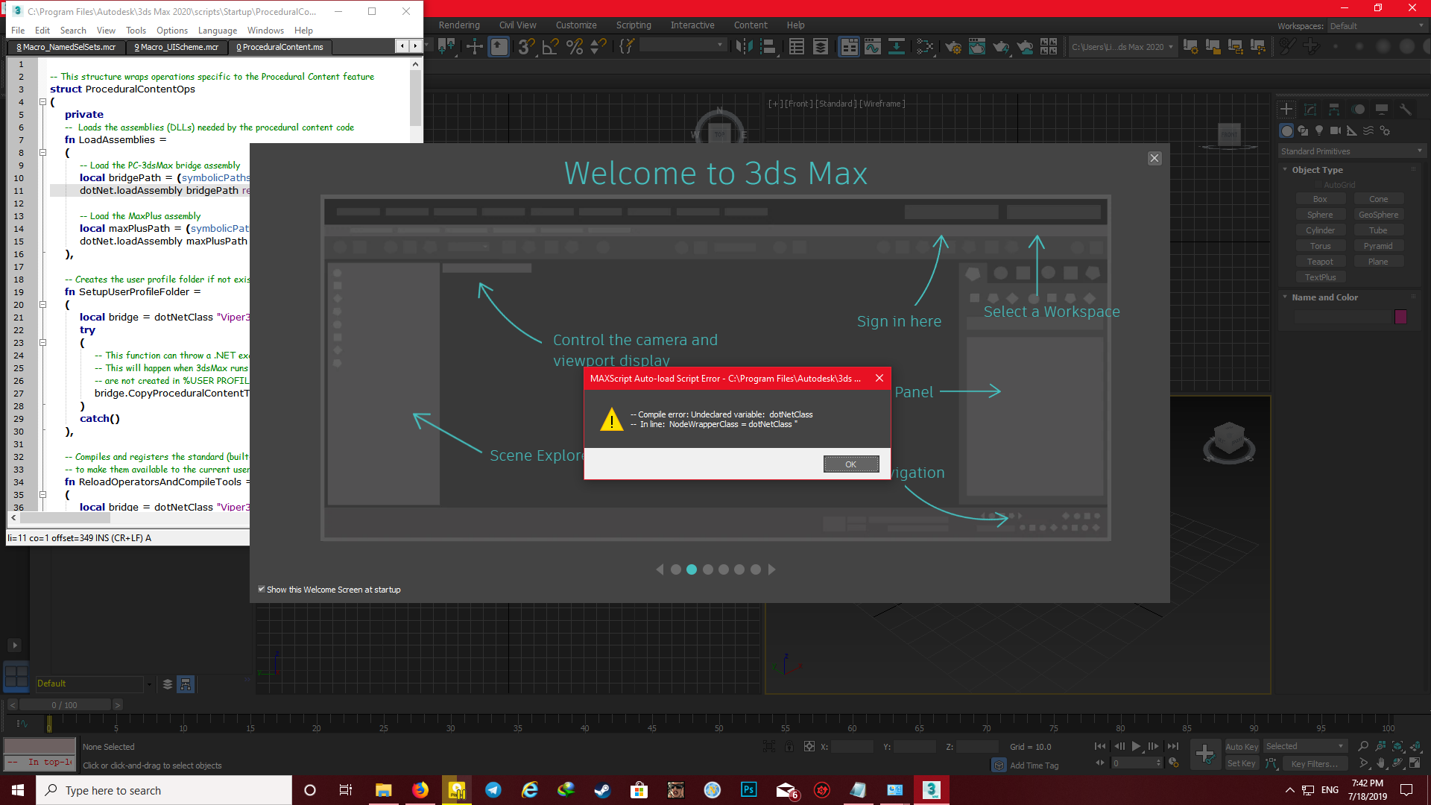
Task: Collapse the Object Type rollout
Action: [x=1285, y=170]
